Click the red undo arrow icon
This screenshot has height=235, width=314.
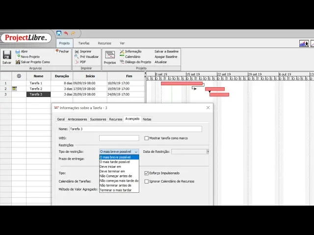pos(66,33)
